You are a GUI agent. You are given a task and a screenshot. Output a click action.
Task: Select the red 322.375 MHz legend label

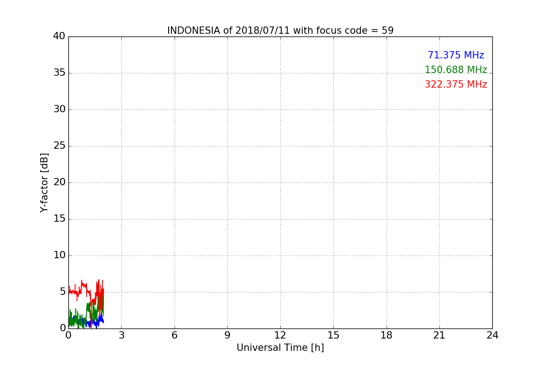[x=456, y=84]
